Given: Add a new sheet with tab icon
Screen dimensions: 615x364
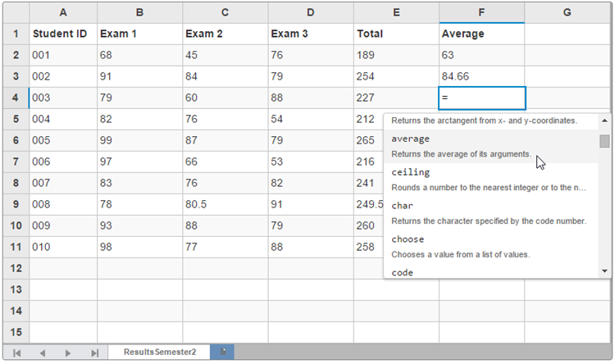Looking at the screenshot, I should (222, 352).
